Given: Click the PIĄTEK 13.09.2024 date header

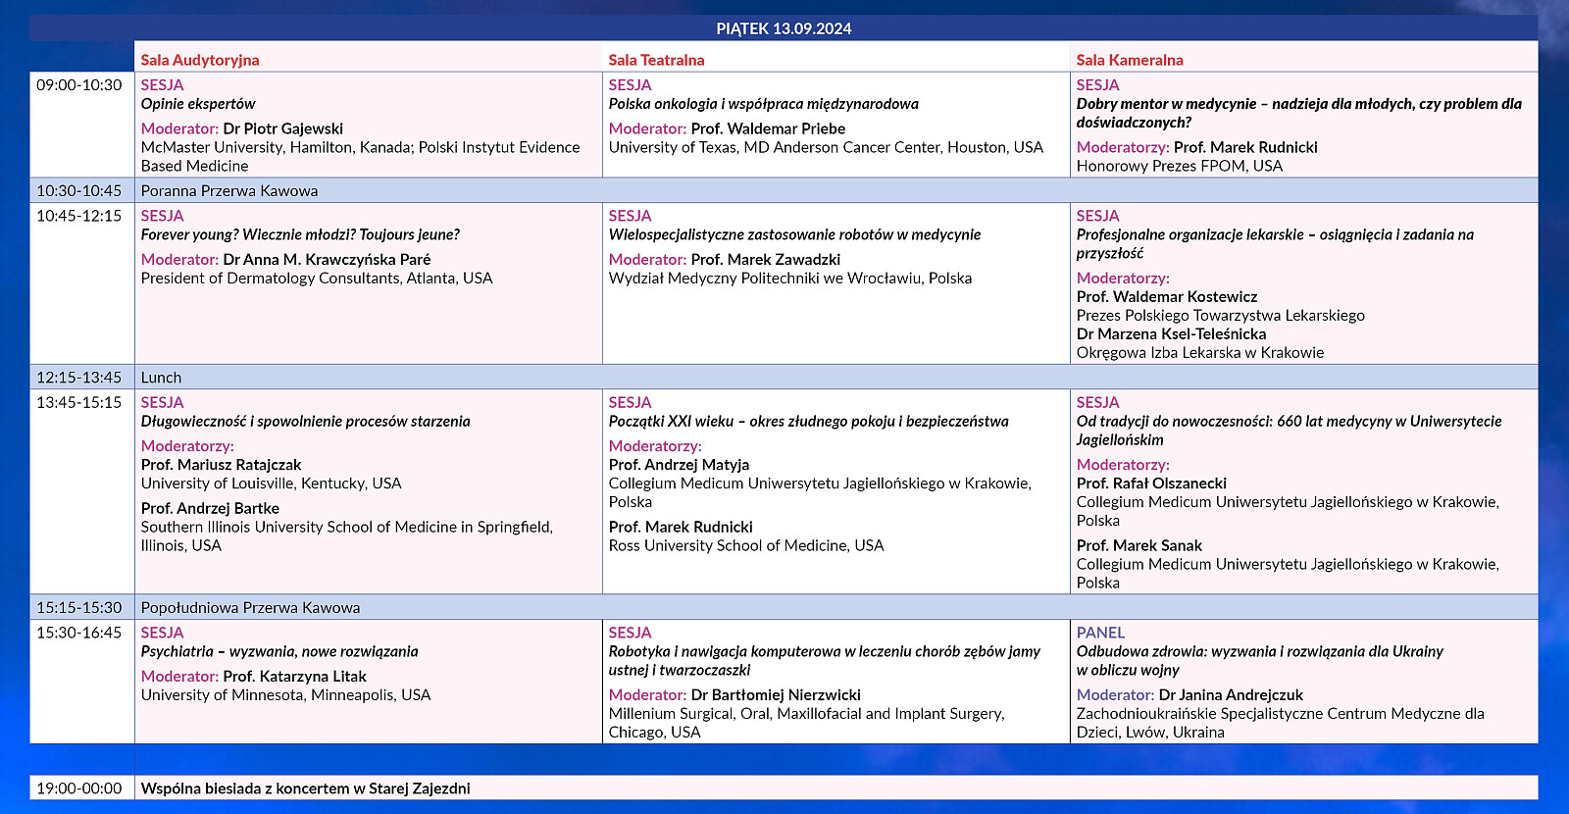Looking at the screenshot, I should 784,28.
